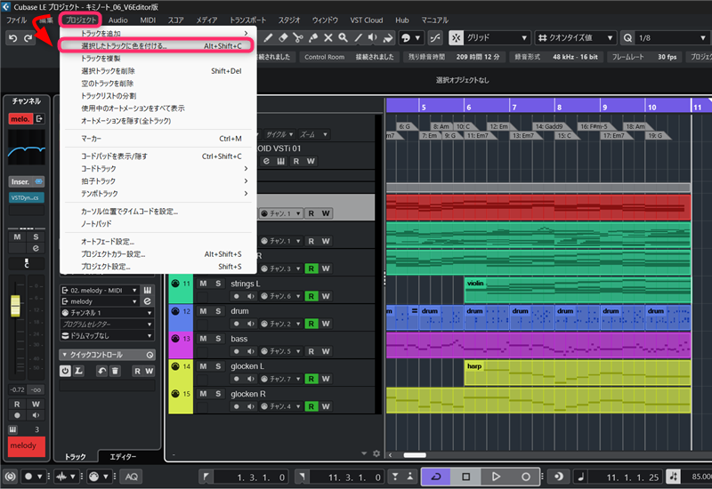The height and width of the screenshot is (489, 712).
Task: Select the Line tool
Action: pos(358,38)
